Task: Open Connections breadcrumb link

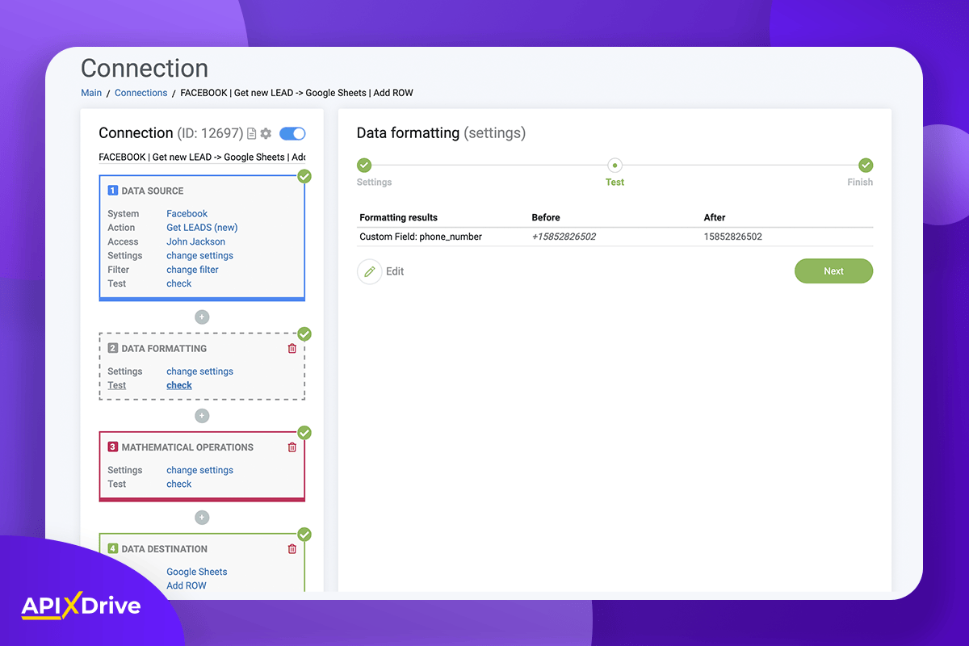Action: click(x=141, y=93)
